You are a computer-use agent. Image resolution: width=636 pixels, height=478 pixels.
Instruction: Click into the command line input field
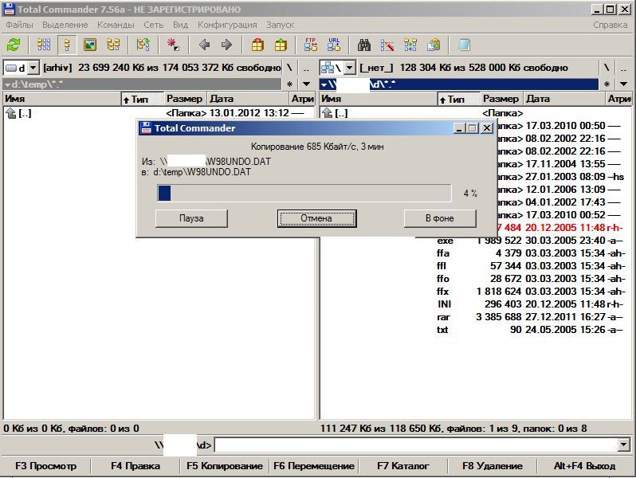pos(416,445)
